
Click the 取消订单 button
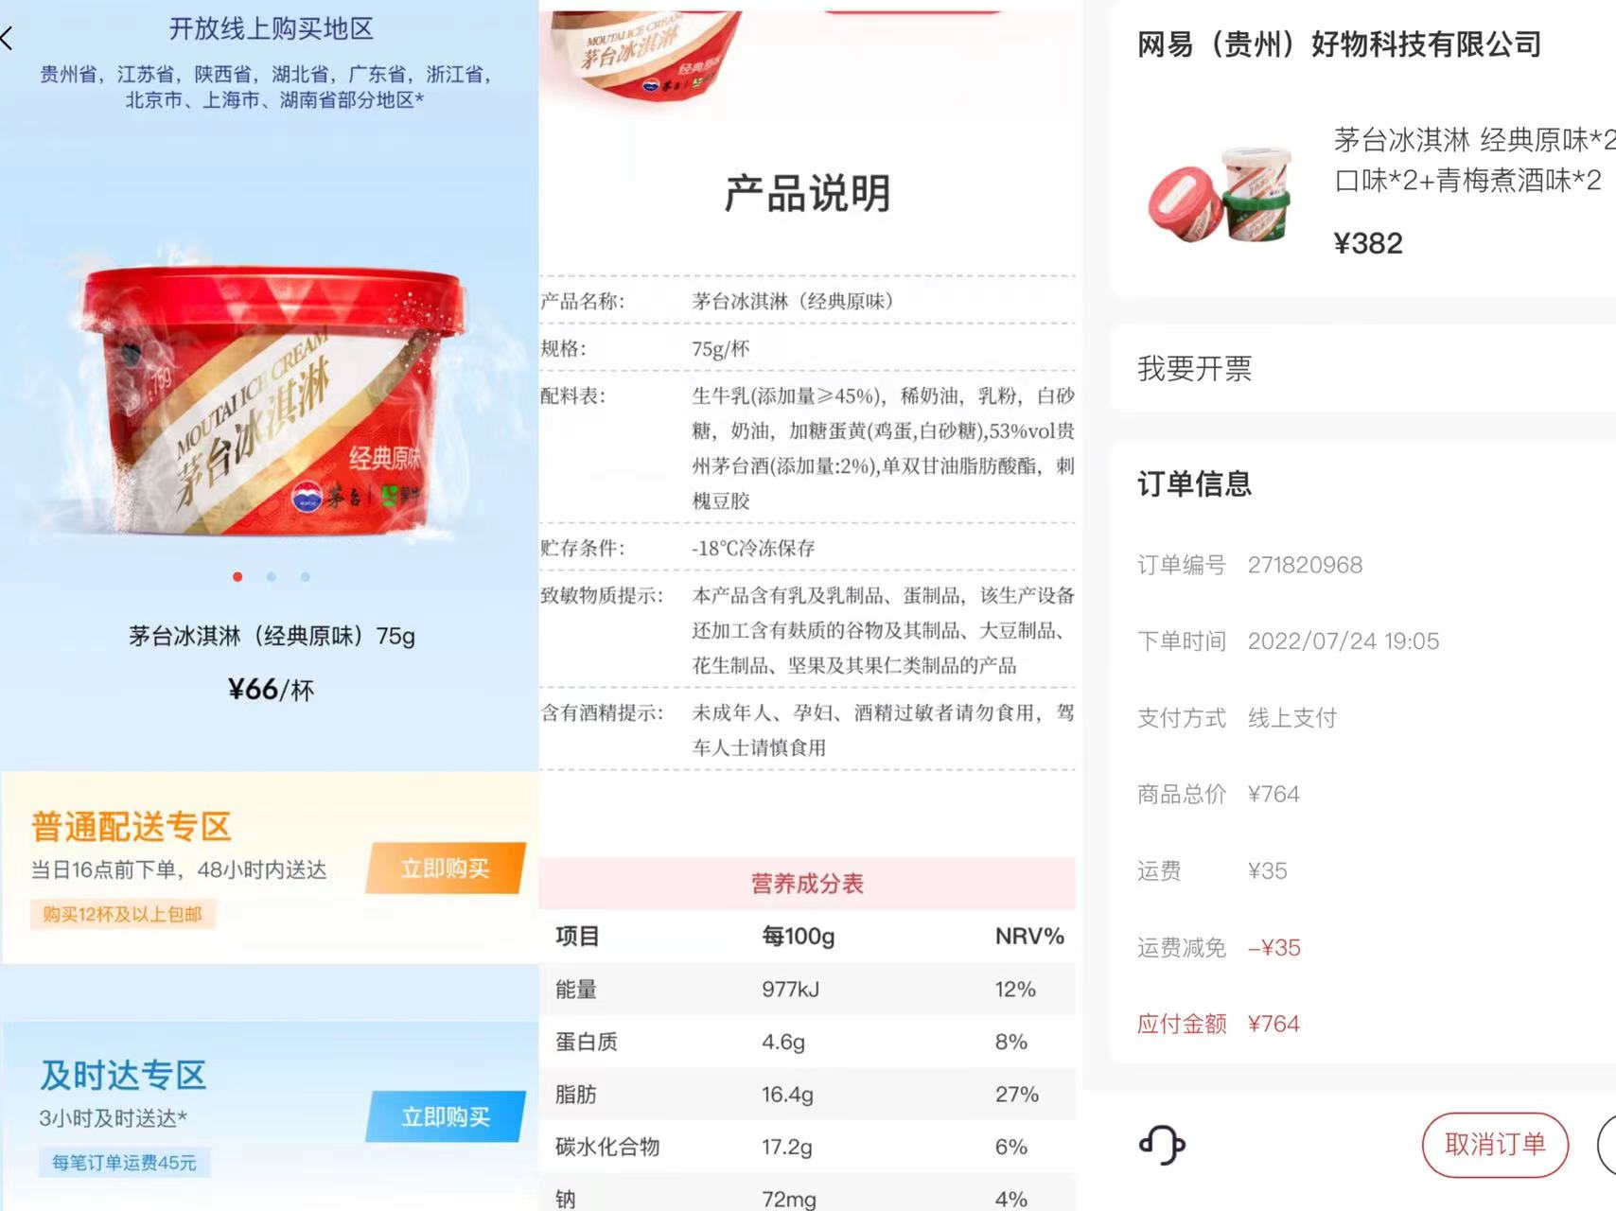(x=1495, y=1145)
